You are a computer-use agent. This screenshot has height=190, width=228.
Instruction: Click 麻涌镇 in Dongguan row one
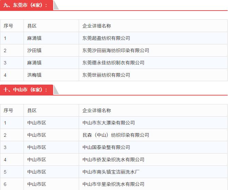(34, 38)
